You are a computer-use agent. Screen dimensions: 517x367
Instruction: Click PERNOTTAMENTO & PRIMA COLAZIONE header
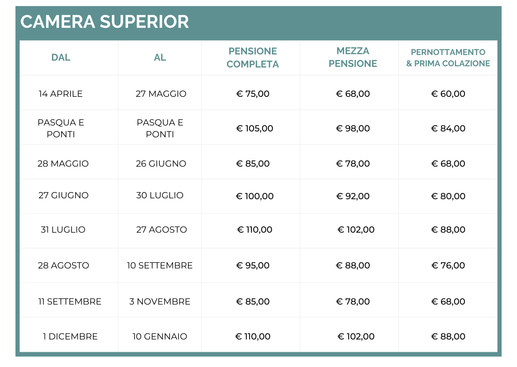point(448,57)
